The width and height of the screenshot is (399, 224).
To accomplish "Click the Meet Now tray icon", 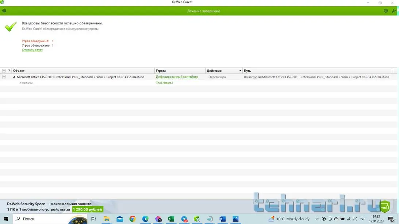I will coord(330,219).
